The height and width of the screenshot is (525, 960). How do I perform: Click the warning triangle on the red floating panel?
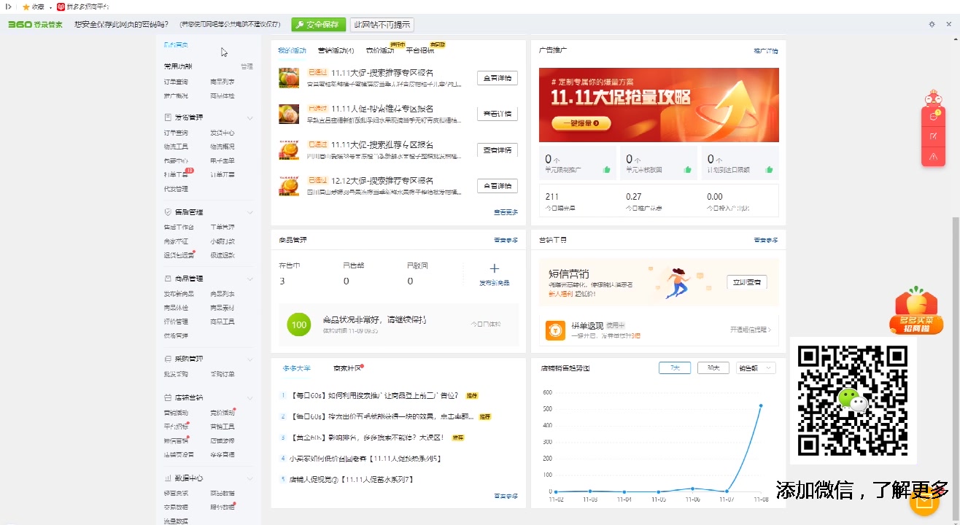tap(934, 157)
